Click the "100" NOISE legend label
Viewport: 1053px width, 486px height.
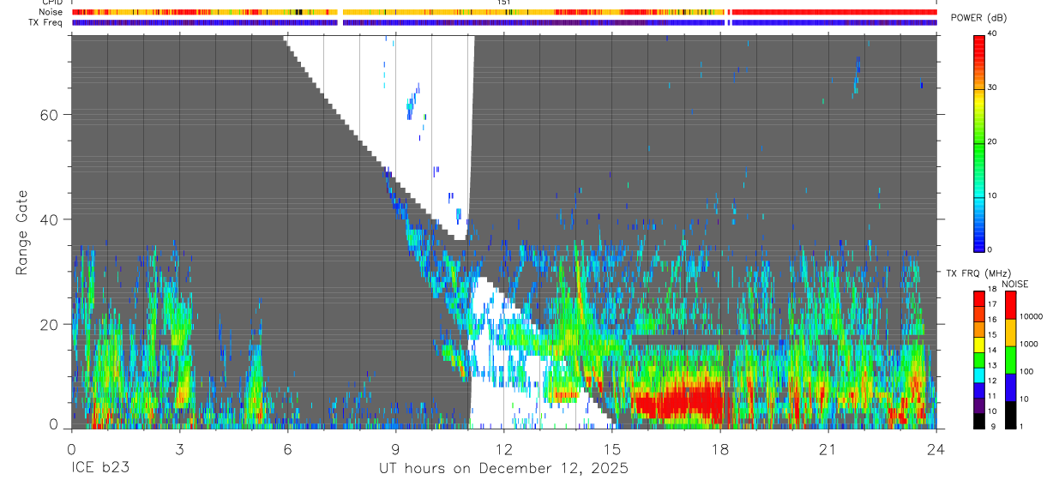coord(1027,372)
